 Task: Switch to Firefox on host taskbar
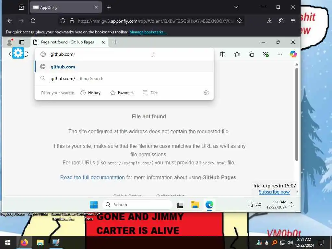24,242
